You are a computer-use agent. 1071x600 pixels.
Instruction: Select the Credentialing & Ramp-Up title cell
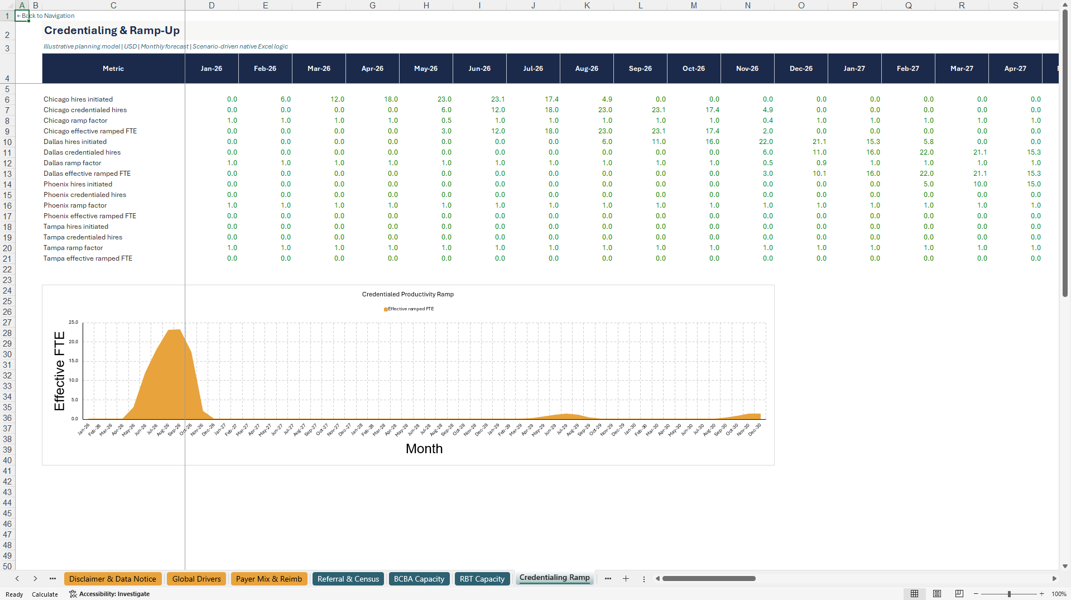112,31
